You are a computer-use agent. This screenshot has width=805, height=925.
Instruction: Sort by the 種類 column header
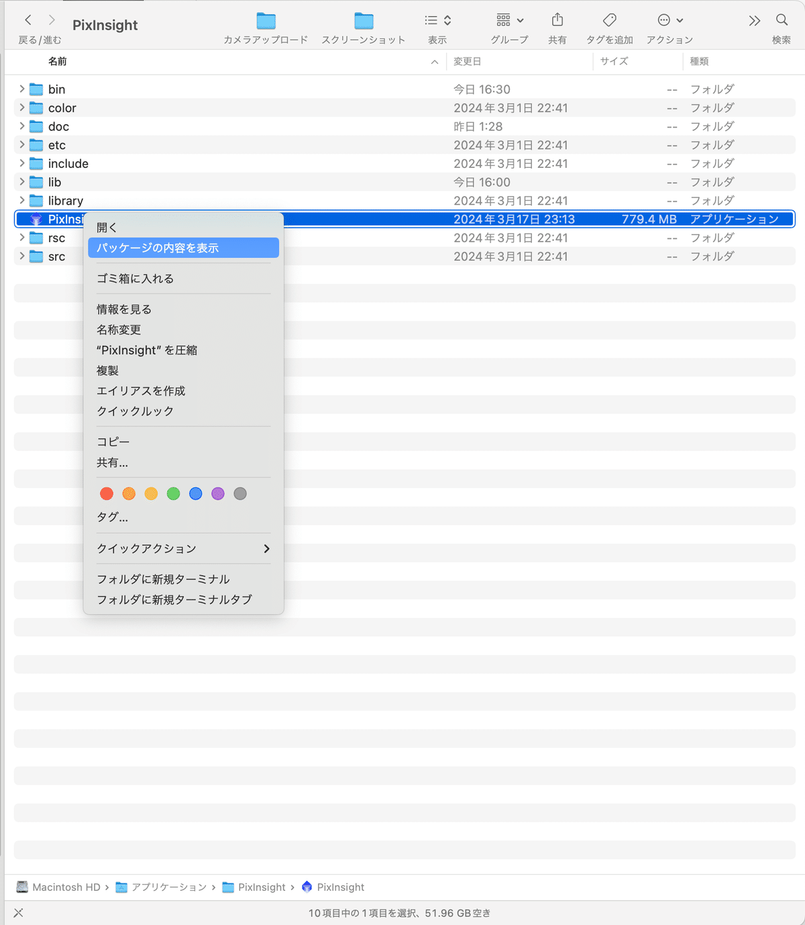point(699,61)
